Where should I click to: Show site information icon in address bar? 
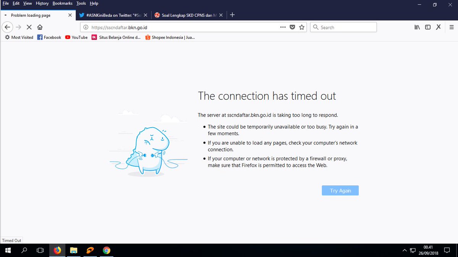(x=85, y=27)
